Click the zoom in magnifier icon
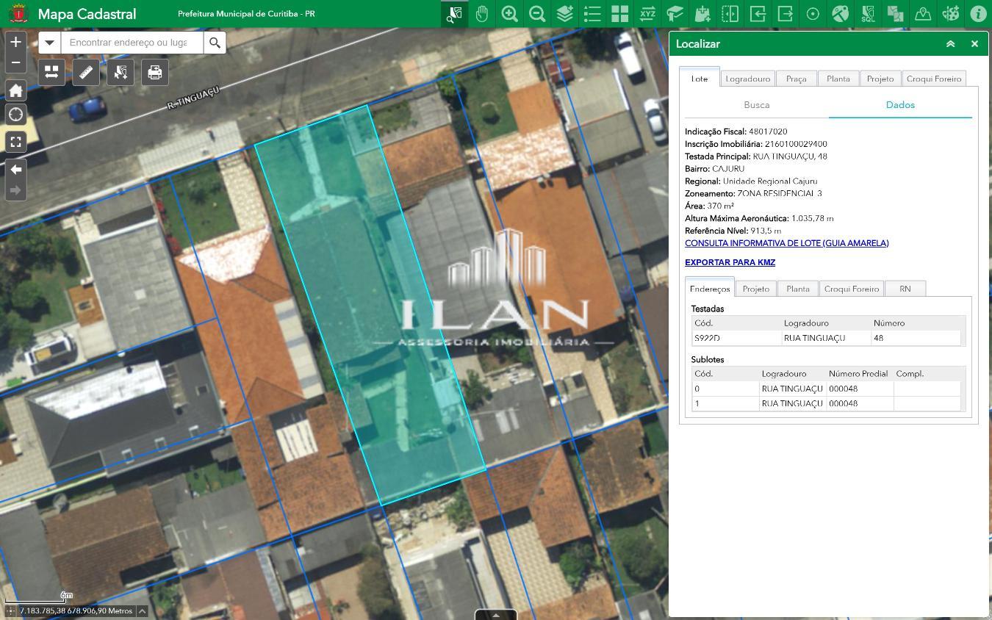Image resolution: width=992 pixels, height=620 pixels. 509,13
